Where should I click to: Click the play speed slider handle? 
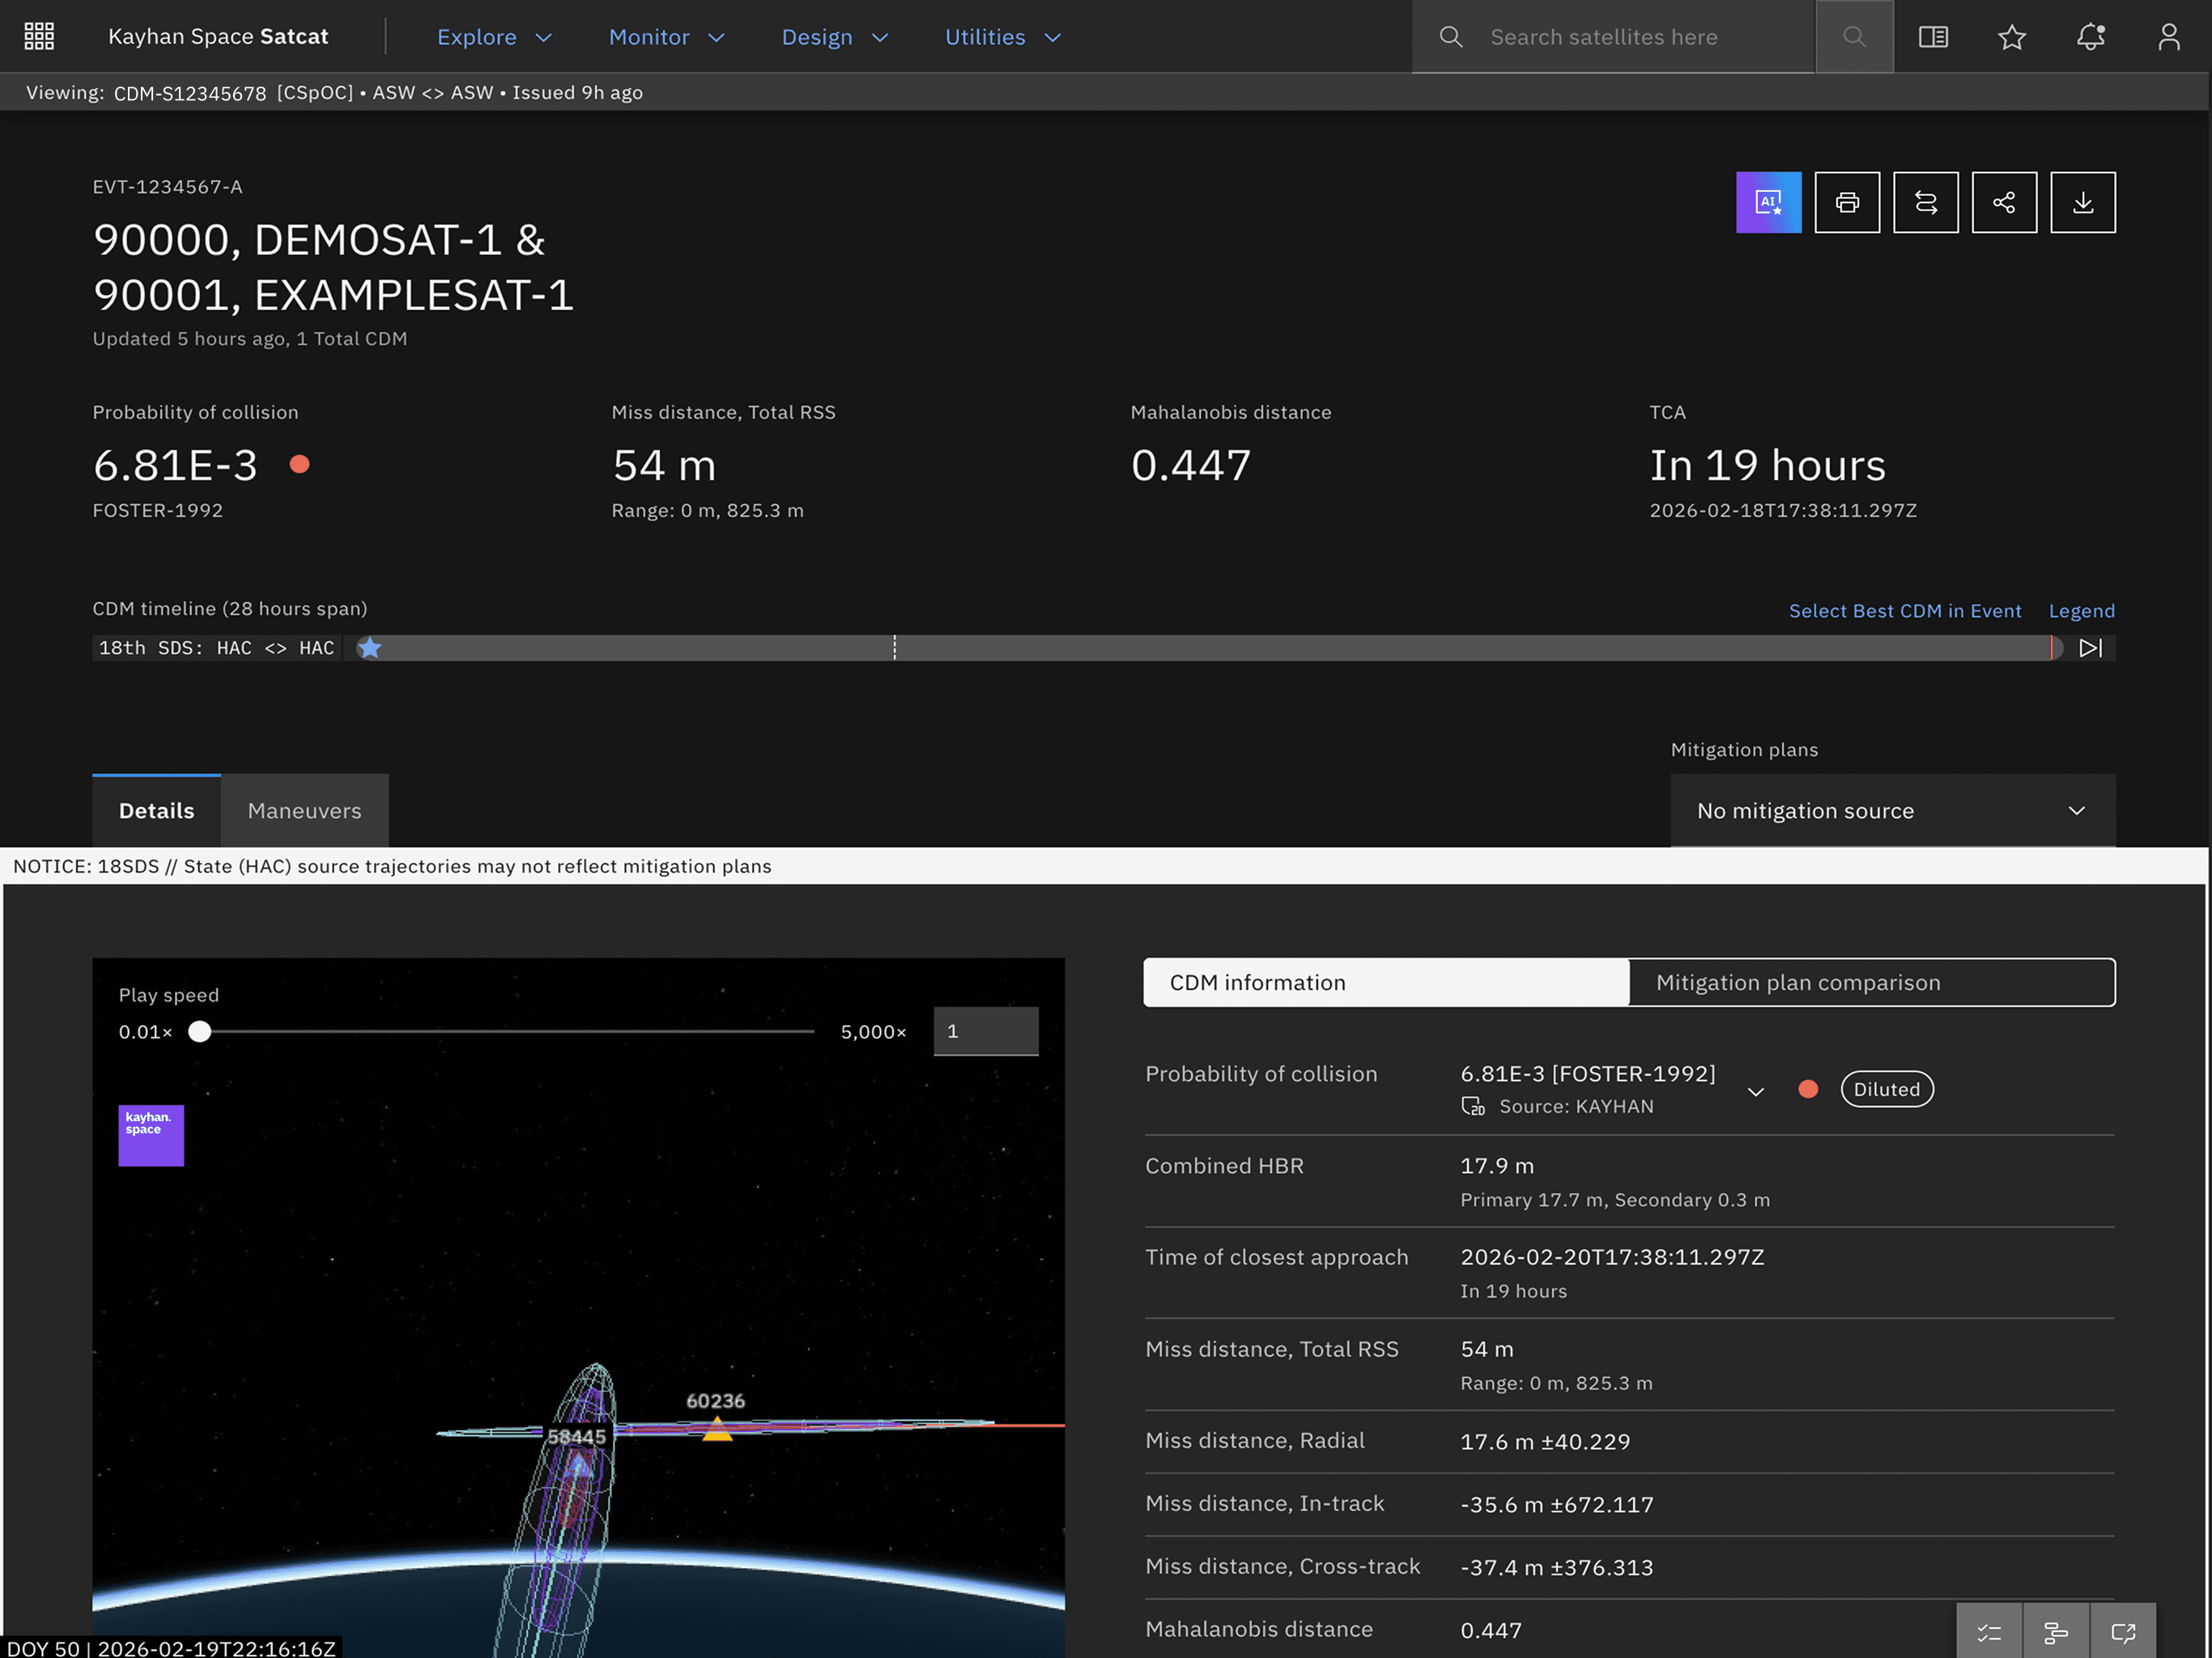tap(200, 1031)
